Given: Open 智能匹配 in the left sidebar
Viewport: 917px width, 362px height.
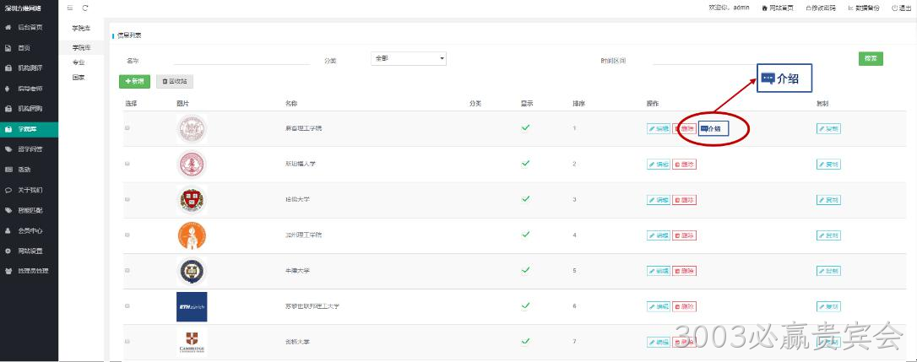Looking at the screenshot, I should 30,210.
